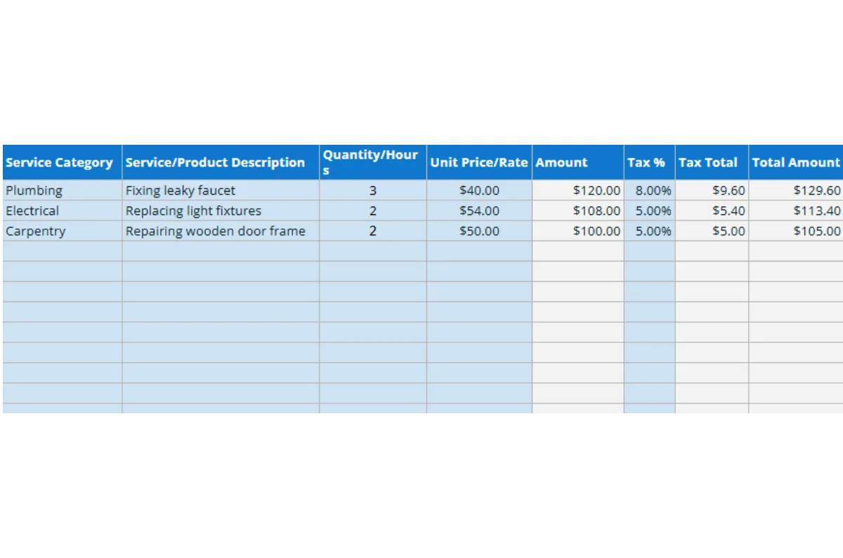843x558 pixels.
Task: Click the Service Category column header
Action: pyautogui.click(x=61, y=162)
